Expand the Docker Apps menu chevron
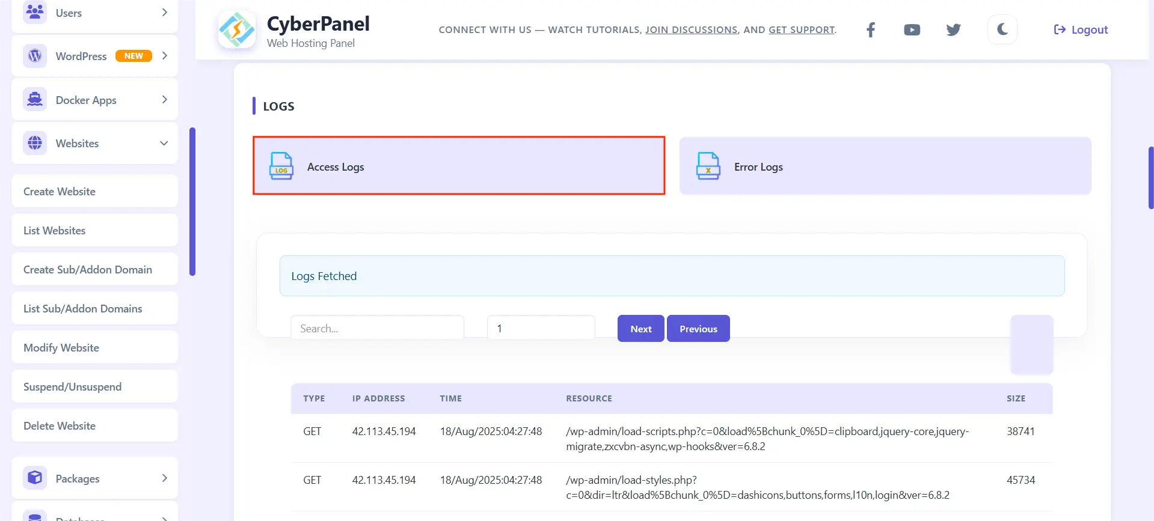 coord(164,100)
